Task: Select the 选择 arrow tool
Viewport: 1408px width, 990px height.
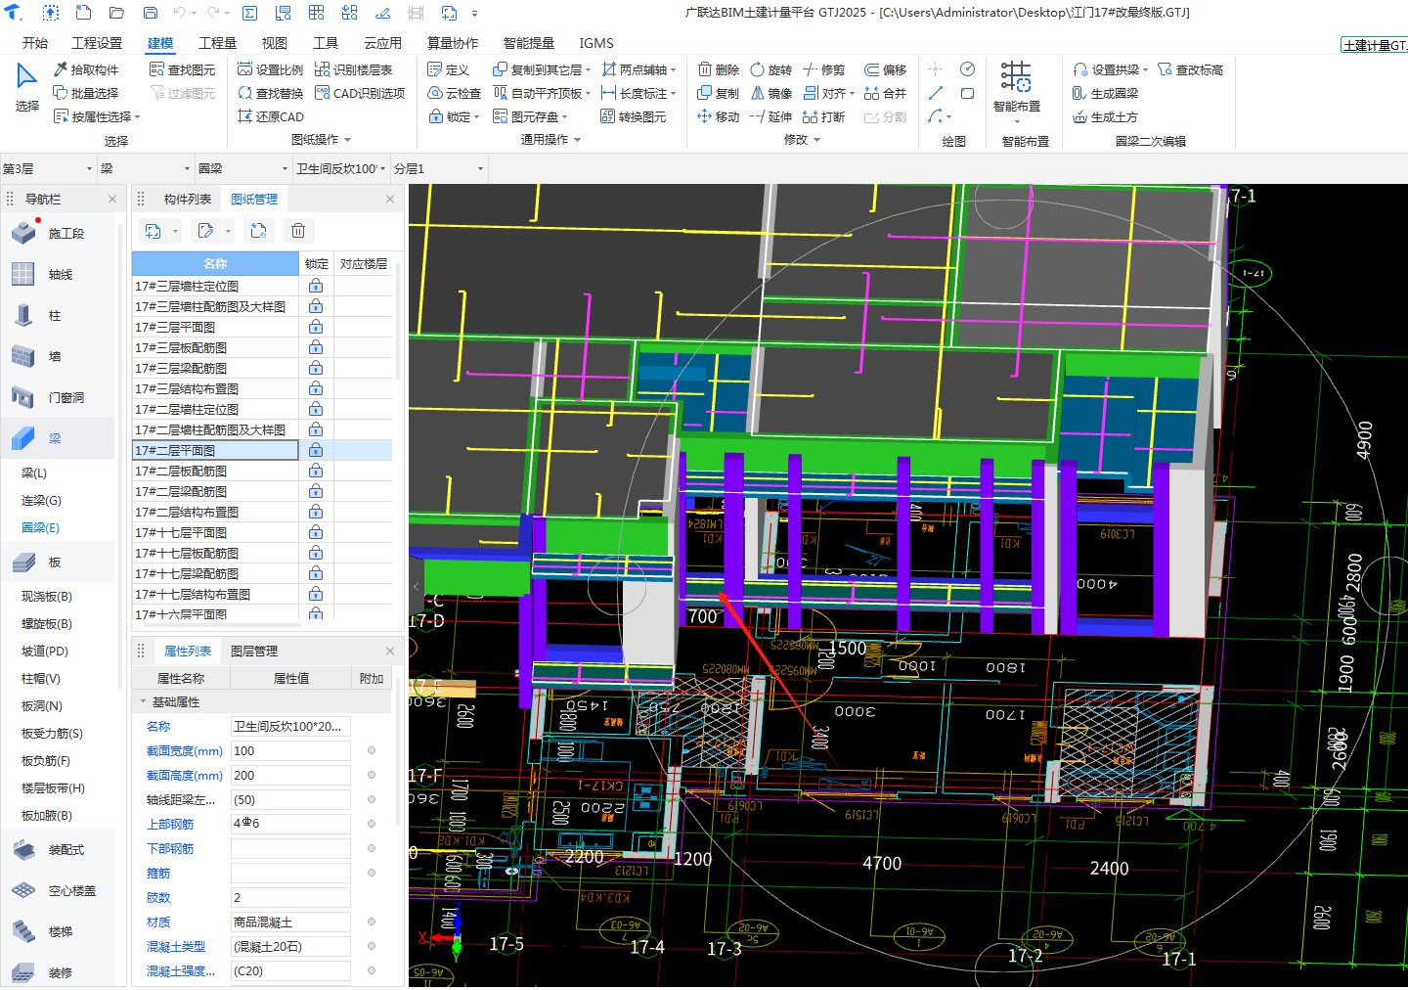Action: (27, 88)
